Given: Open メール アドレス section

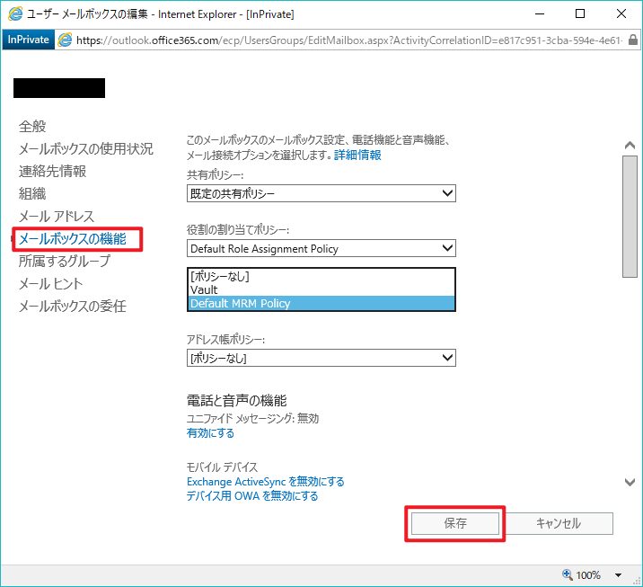Looking at the screenshot, I should 57,216.
